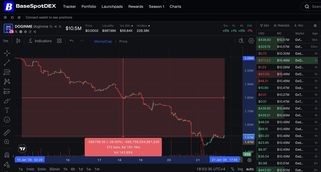Click the chart stats icon beside Connect wallet
The image size is (321, 172).
(x=19, y=17)
